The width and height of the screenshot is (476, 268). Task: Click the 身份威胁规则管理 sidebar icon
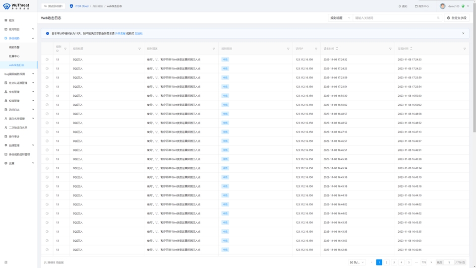6,154
